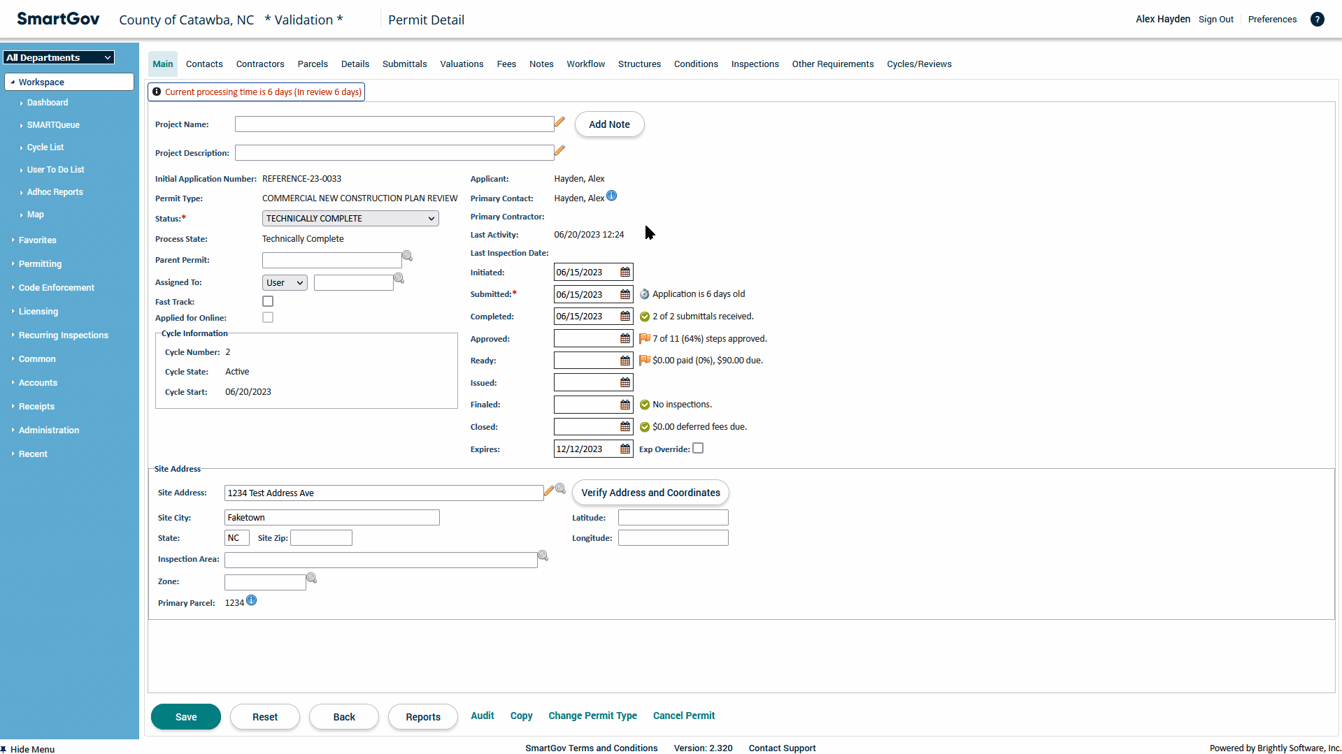Click the pencil icon beside Project Name
Screen dimensions: 1342x754
pos(559,122)
